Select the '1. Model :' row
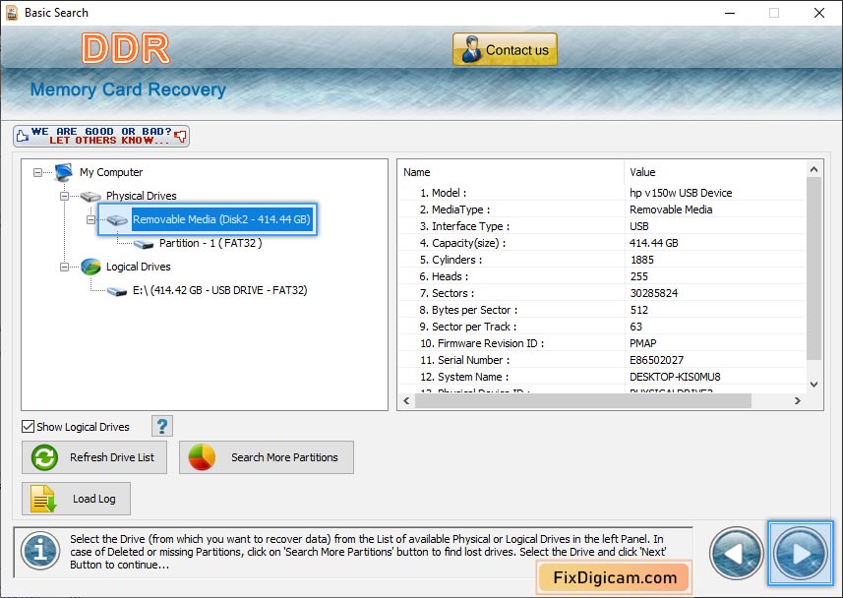843x598 pixels. [603, 193]
